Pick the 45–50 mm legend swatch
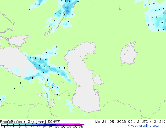 point(77,125)
